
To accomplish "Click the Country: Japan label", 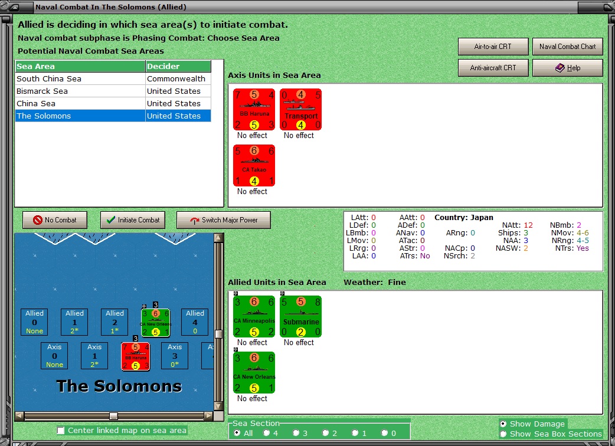I will (463, 218).
